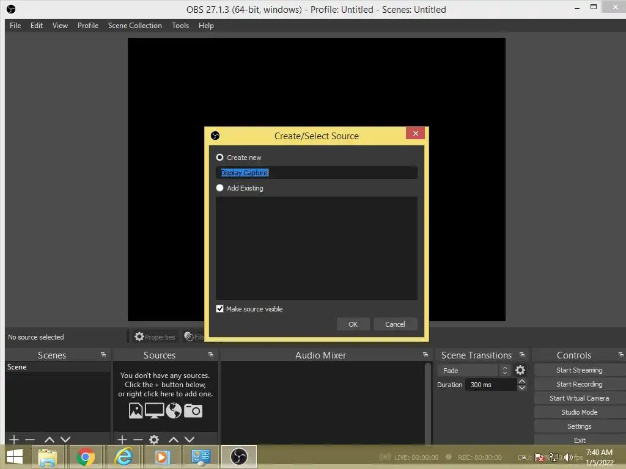Undock the Scenes panel

(x=103, y=355)
